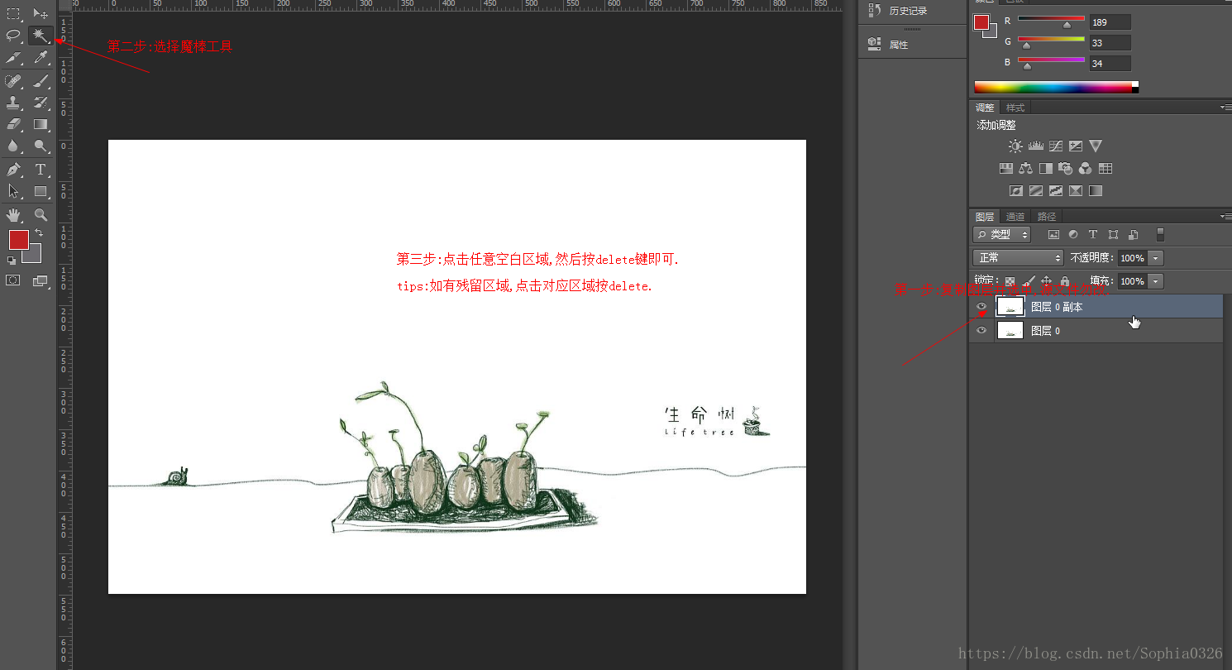Add a Brightness/Contrast adjustment
Screen dimensions: 1232x670
point(1015,146)
